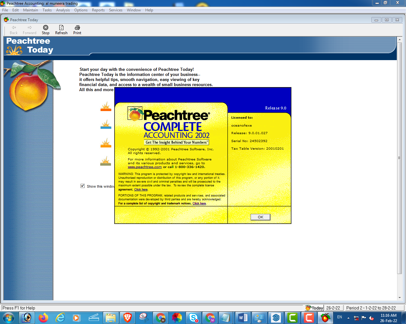Switch to Microsoft Word on the taskbar
The width and height of the screenshot is (406, 324).
pos(243,318)
